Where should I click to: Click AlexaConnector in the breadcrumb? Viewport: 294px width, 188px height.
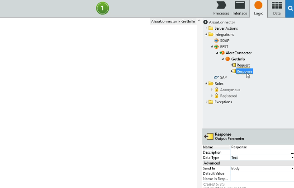[164, 21]
